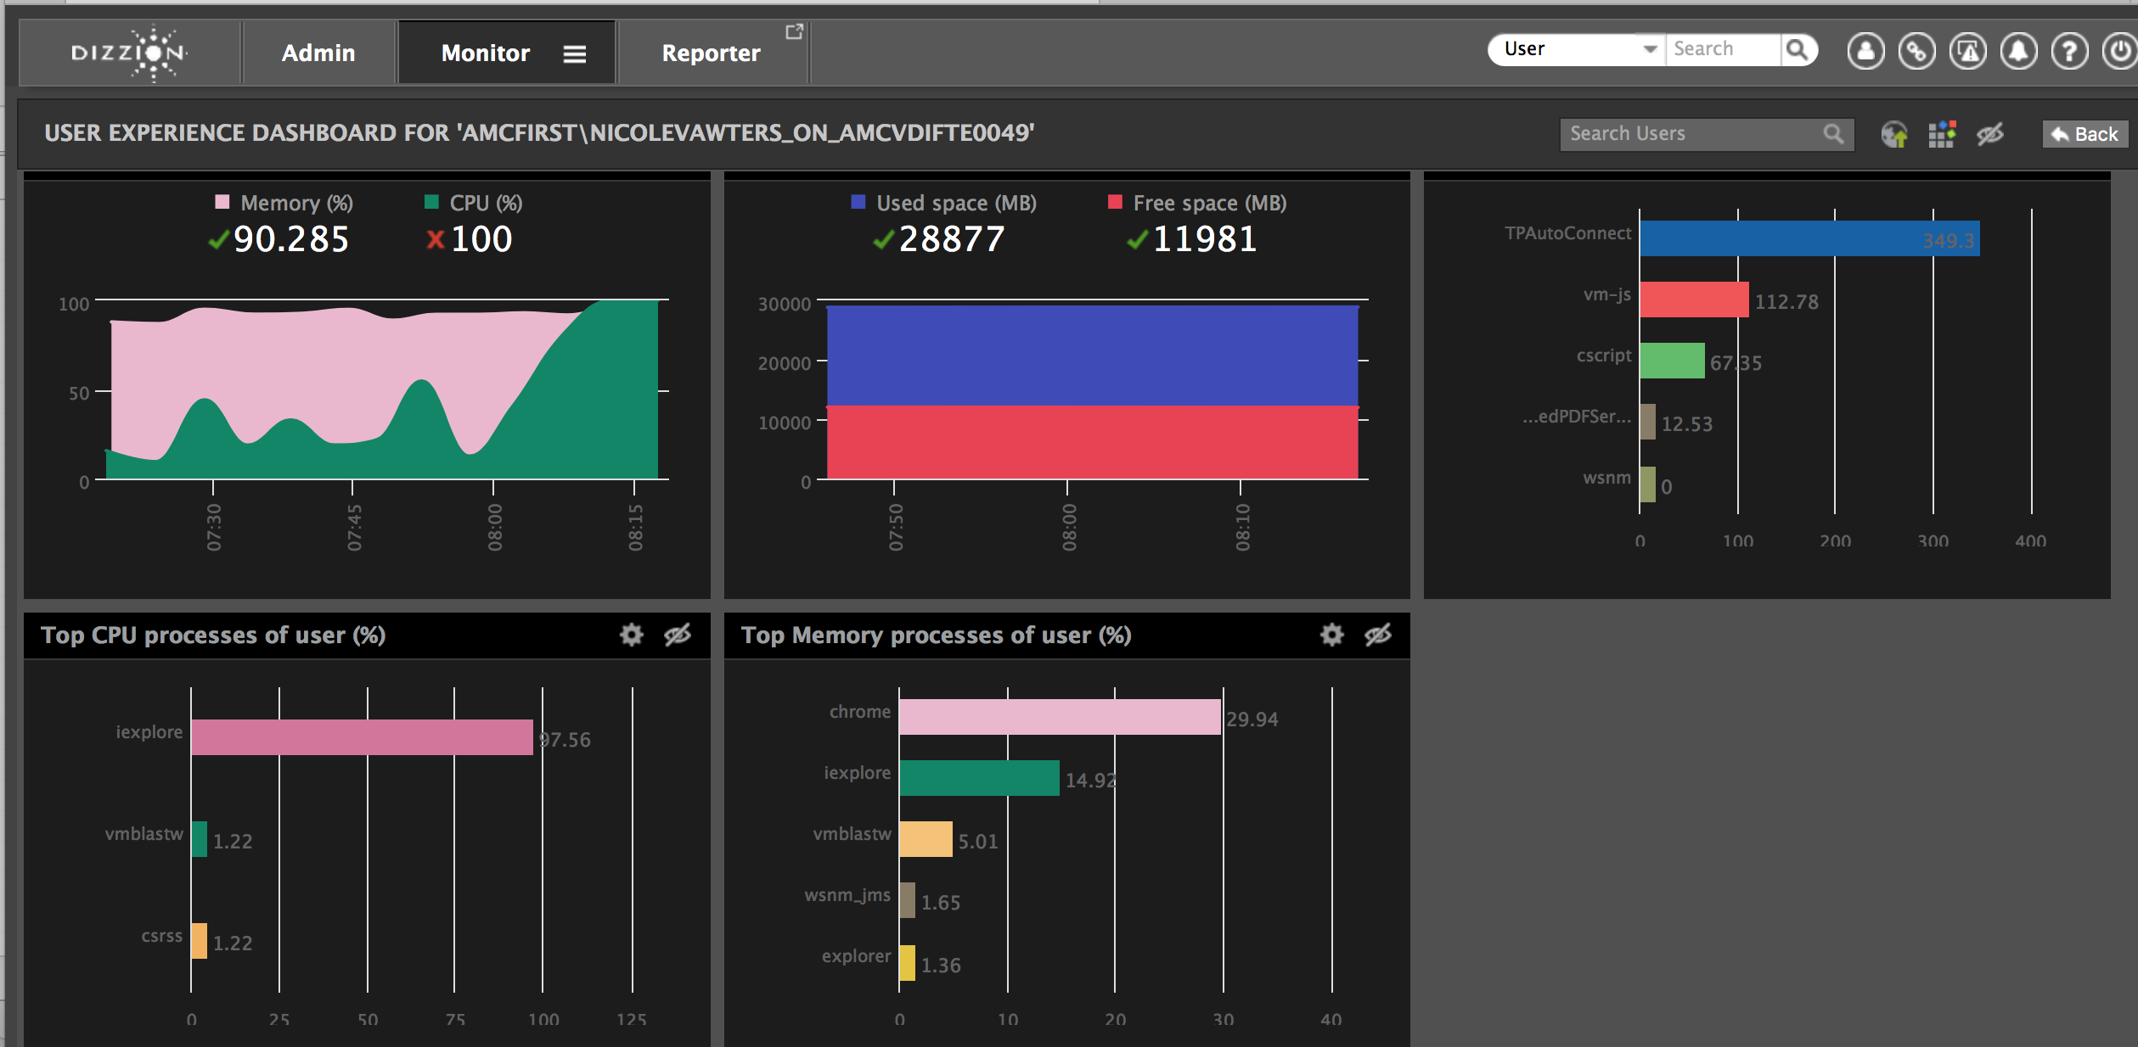The height and width of the screenshot is (1047, 2138).
Task: Click the top search magnifier button
Action: pyautogui.click(x=1797, y=49)
